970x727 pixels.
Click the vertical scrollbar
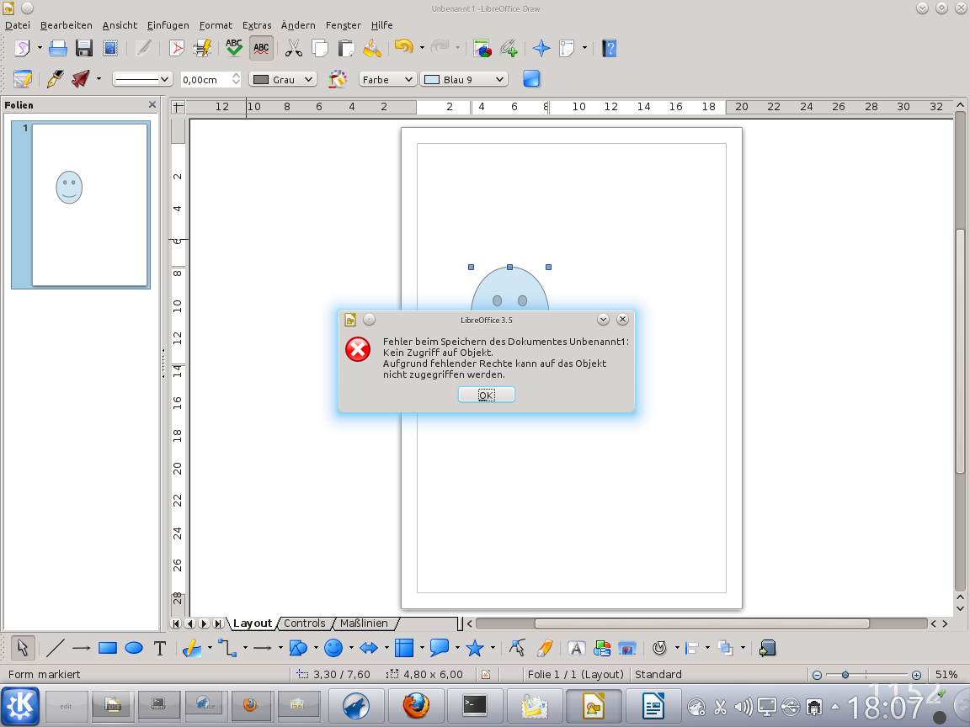(x=960, y=353)
